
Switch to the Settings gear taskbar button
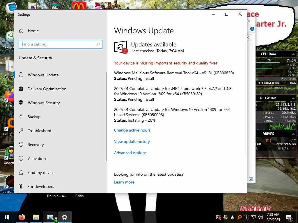(65, 217)
